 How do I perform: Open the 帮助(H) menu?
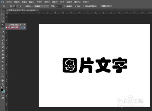point(86,2)
